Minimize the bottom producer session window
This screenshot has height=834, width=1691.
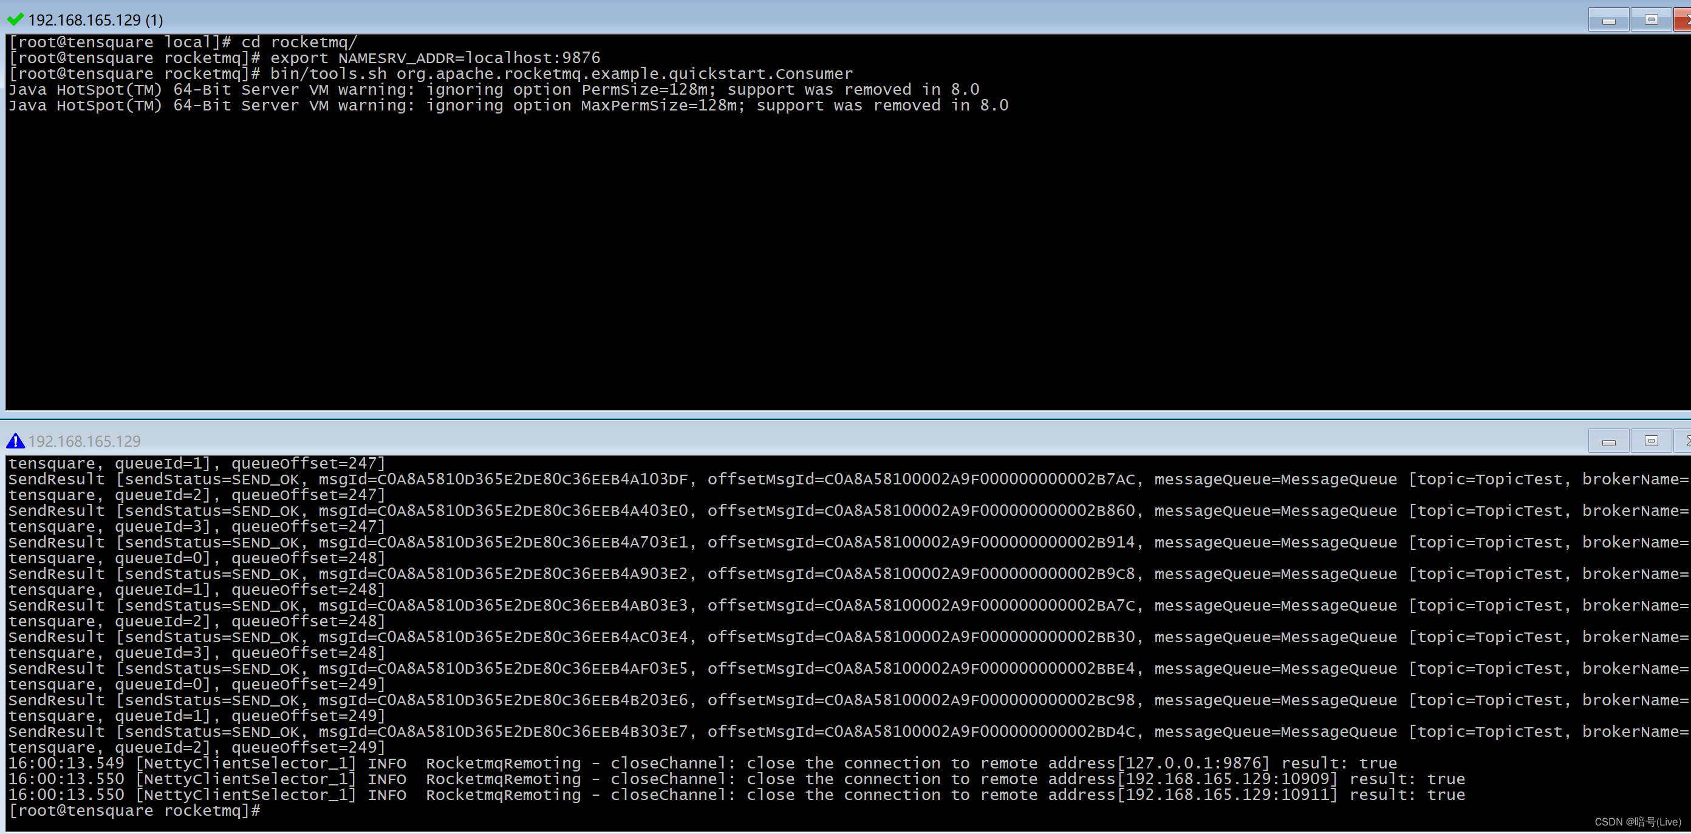coord(1608,441)
